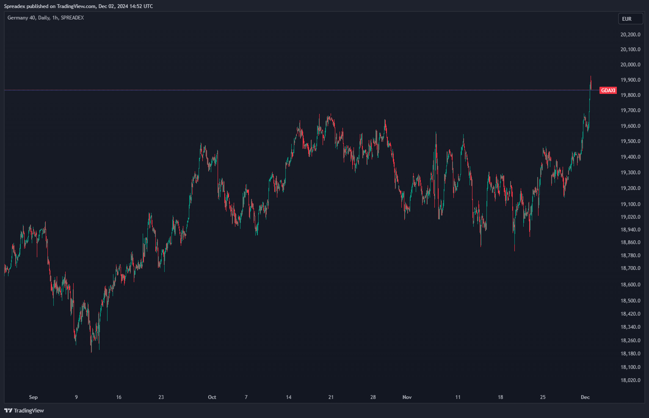The height and width of the screenshot is (418, 649).
Task: Select the 19,400.0 price axis label
Action: point(630,157)
